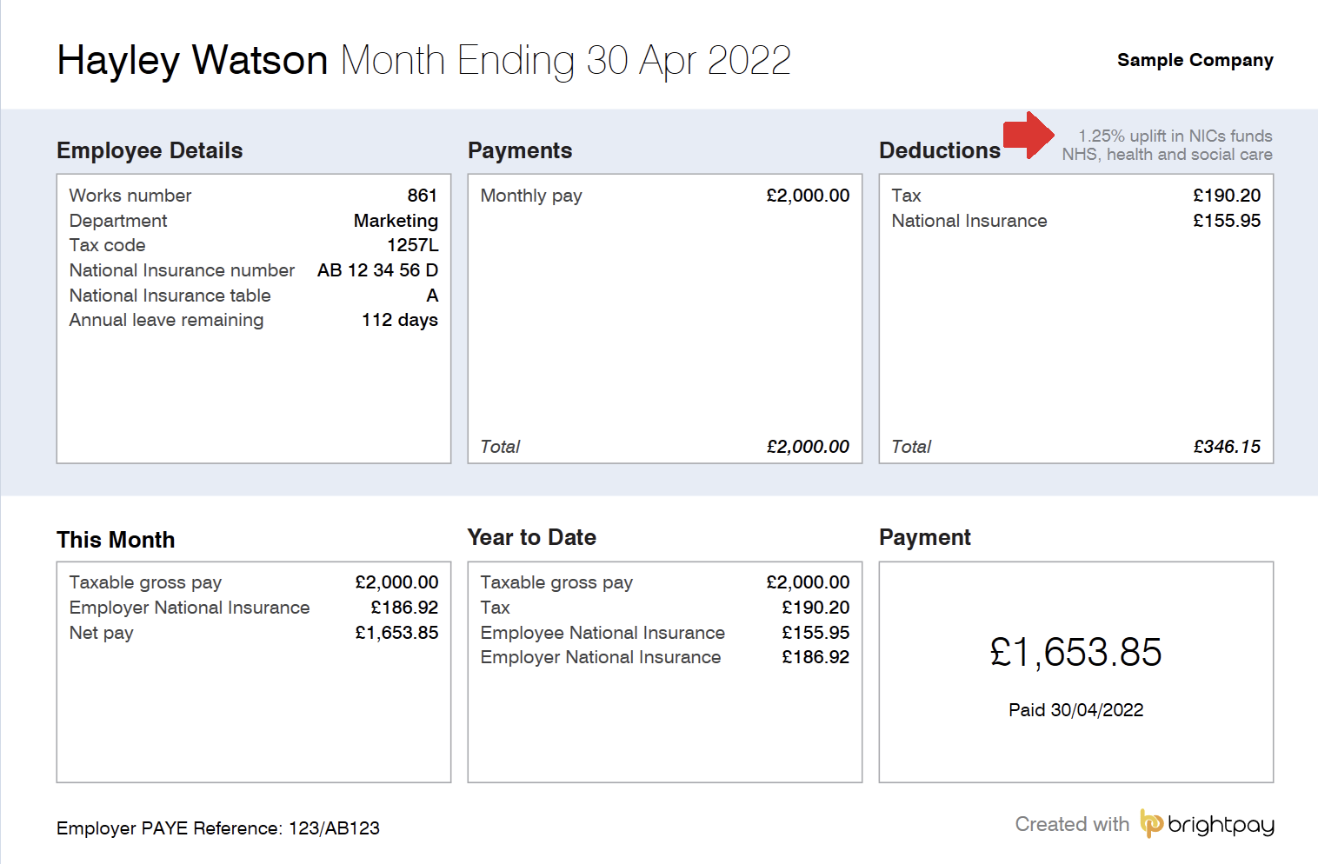Click the Hayley Watson name heading
Screen dimensions: 1318x864
click(192, 60)
